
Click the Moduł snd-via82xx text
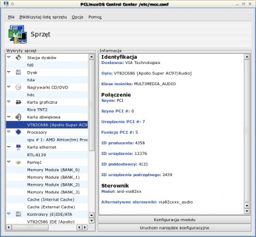click(x=122, y=192)
